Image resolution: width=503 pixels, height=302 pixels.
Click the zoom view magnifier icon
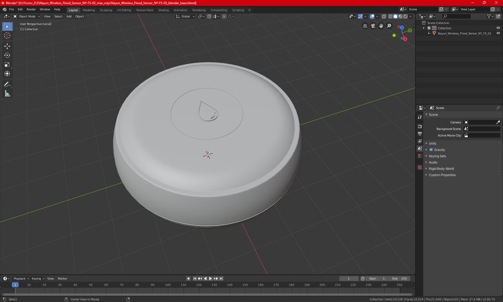click(389, 26)
